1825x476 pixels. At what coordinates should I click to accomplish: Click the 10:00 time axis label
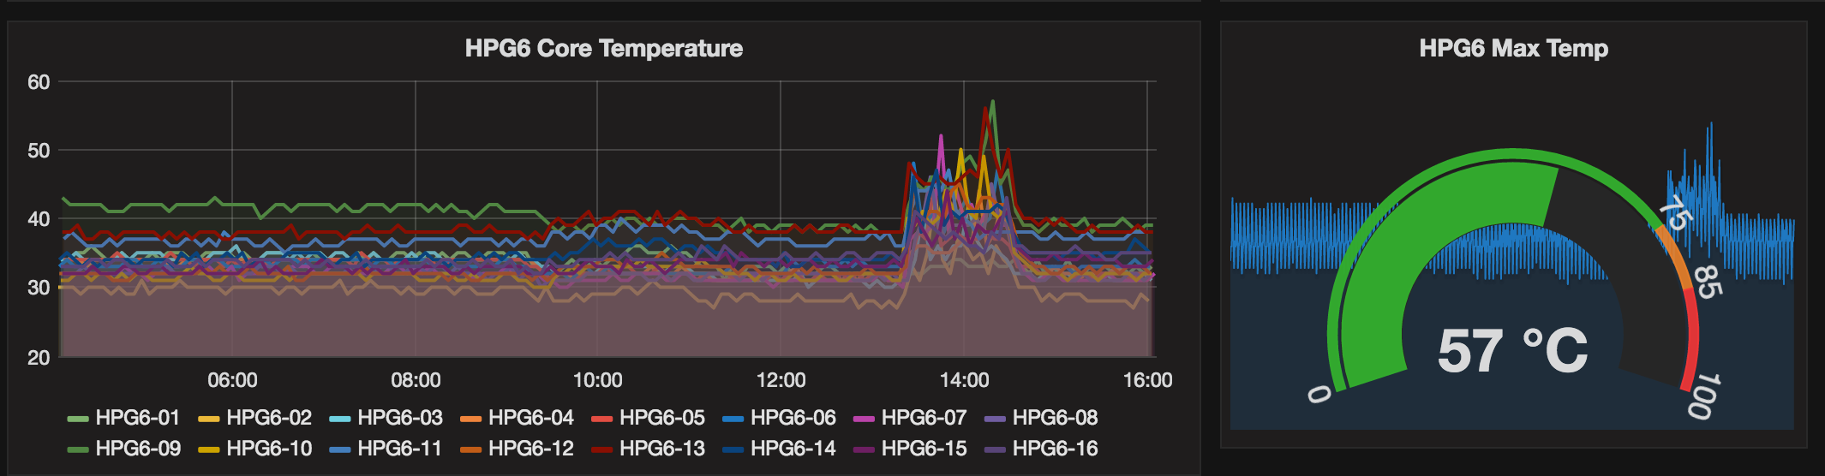(x=597, y=380)
